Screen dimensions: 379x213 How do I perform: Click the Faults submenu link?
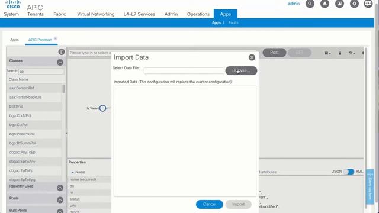tap(233, 22)
